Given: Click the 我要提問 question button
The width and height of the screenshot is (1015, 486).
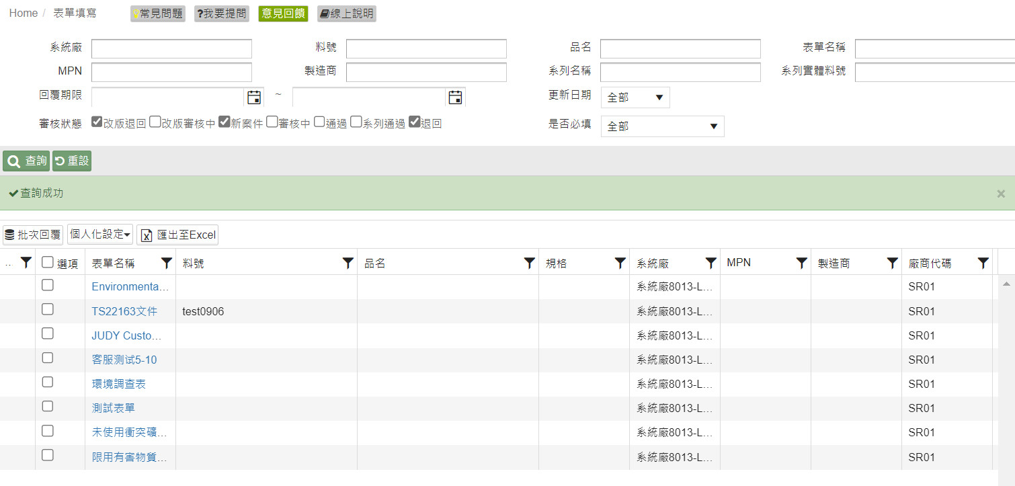Looking at the screenshot, I should tap(222, 13).
